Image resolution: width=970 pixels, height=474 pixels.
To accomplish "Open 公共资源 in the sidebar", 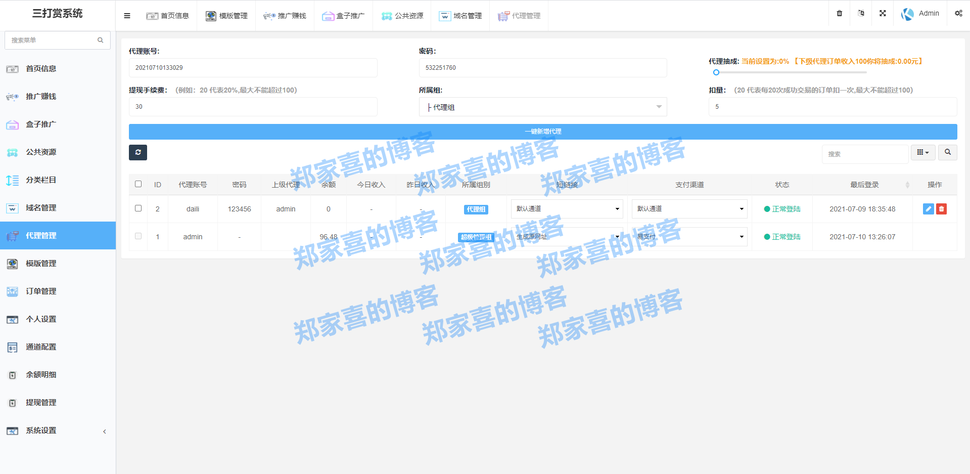I will [x=58, y=152].
